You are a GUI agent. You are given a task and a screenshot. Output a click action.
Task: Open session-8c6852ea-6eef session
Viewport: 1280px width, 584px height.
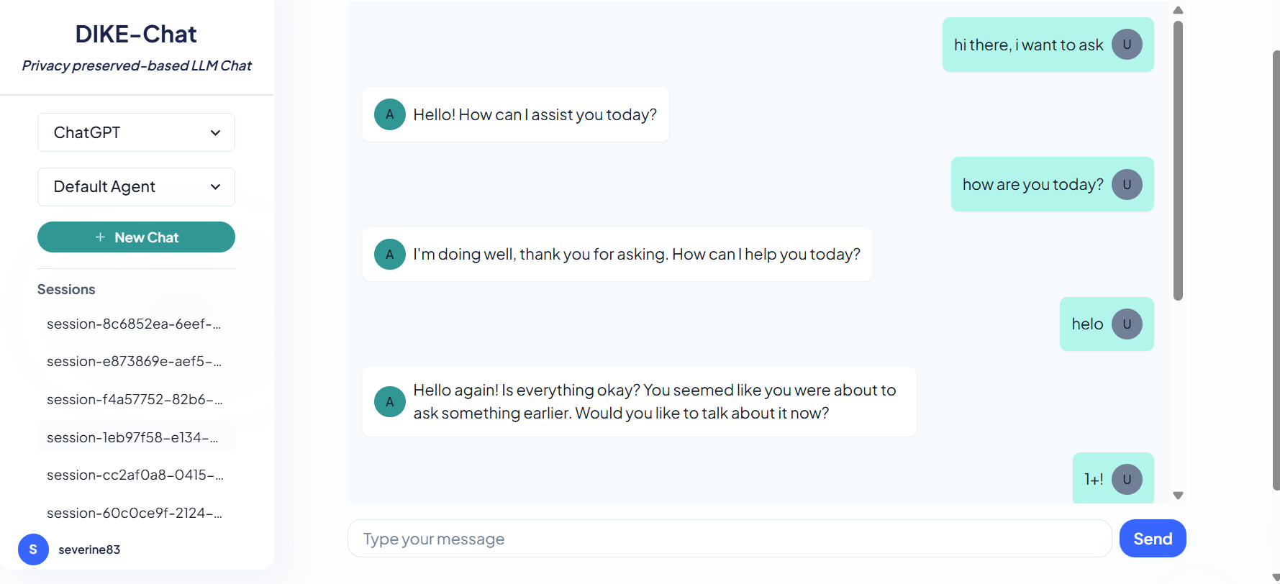point(134,324)
